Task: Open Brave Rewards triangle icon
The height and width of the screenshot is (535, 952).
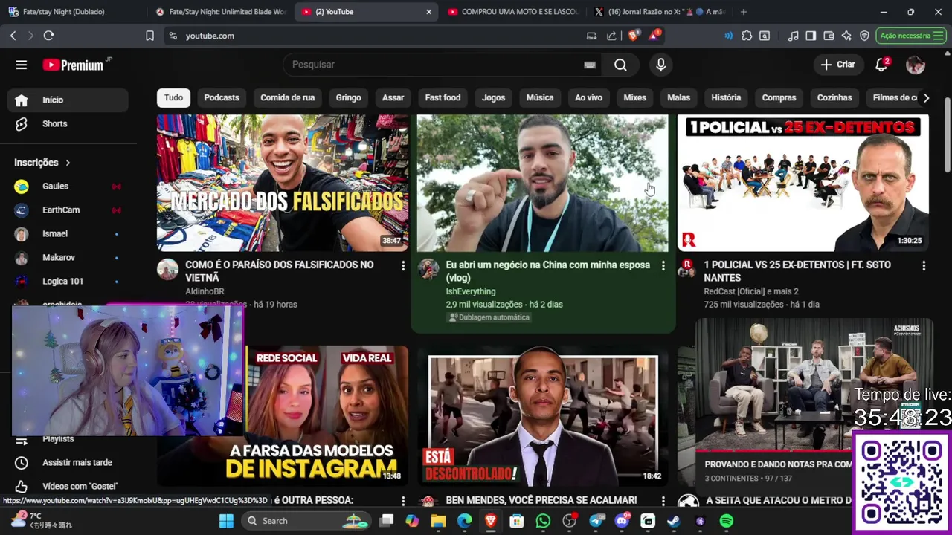Action: pos(654,36)
